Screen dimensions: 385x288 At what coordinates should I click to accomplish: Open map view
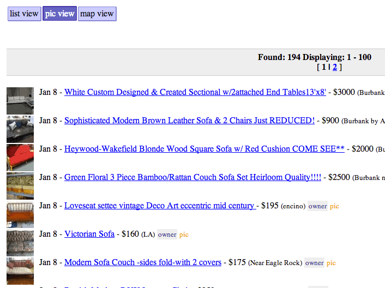click(97, 14)
